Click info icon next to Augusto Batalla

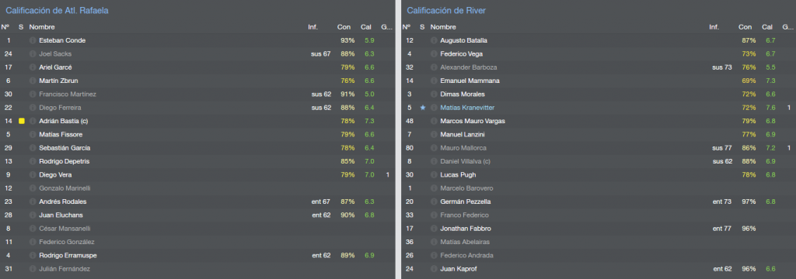434,40
